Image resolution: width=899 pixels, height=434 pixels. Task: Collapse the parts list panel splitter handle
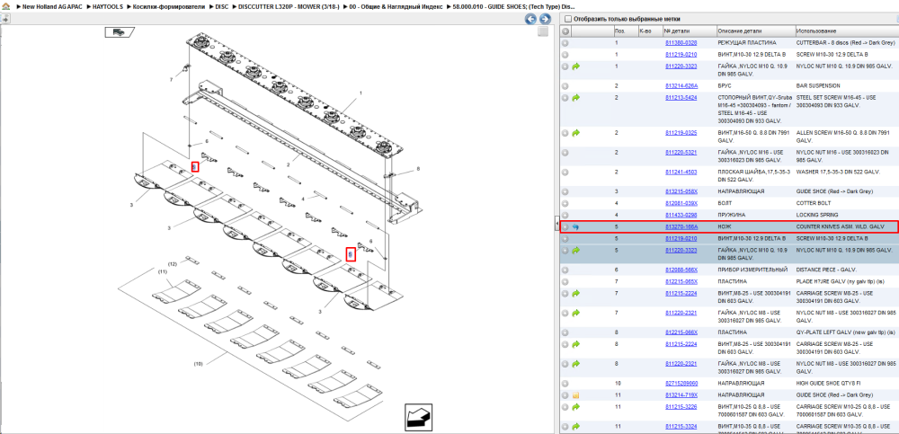pos(556,225)
